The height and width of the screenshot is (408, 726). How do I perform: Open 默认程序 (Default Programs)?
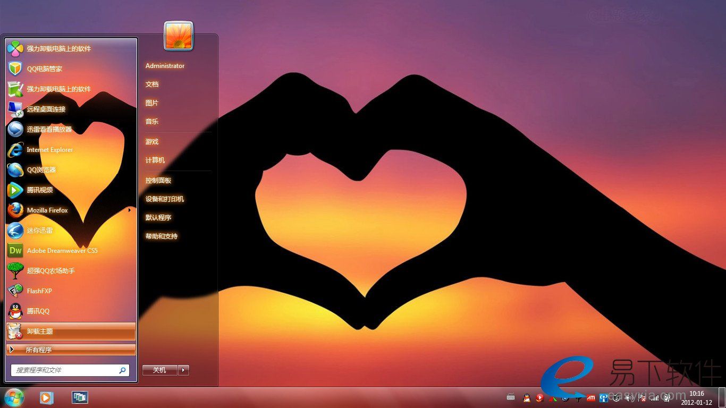[x=158, y=218]
